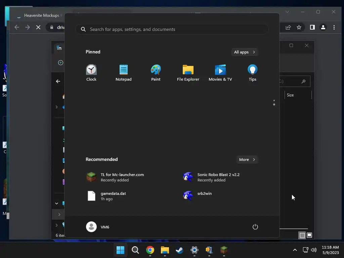The height and width of the screenshot is (258, 344).
Task: Open the Tips app
Action: pyautogui.click(x=253, y=73)
